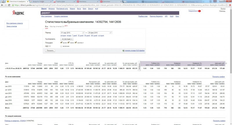The image size is (232, 125).
Task: Go back with browser back arrow
Action: pyautogui.click(x=2, y=5)
